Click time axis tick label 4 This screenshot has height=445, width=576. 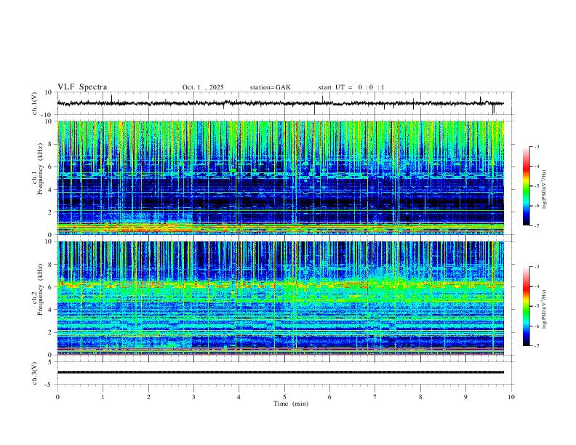[239, 397]
